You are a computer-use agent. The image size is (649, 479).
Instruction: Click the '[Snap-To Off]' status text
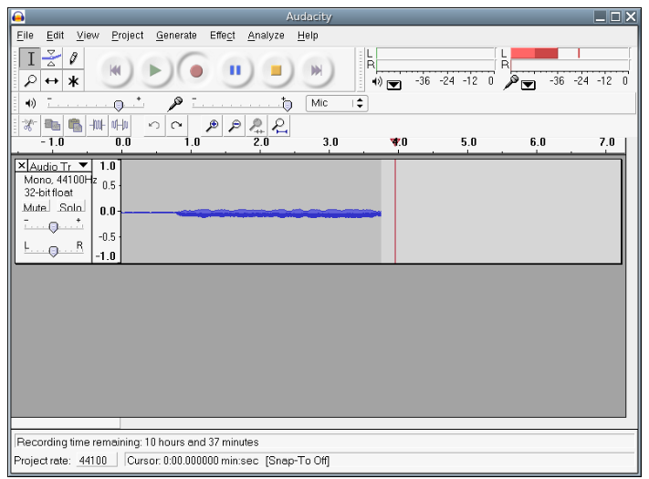pyautogui.click(x=298, y=461)
